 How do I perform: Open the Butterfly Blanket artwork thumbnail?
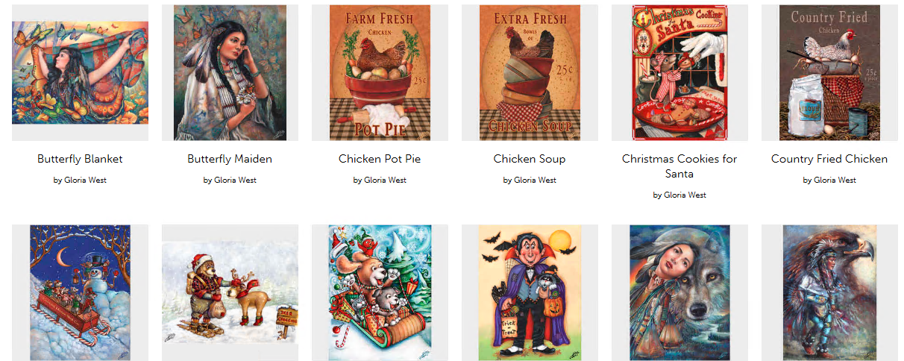80,72
